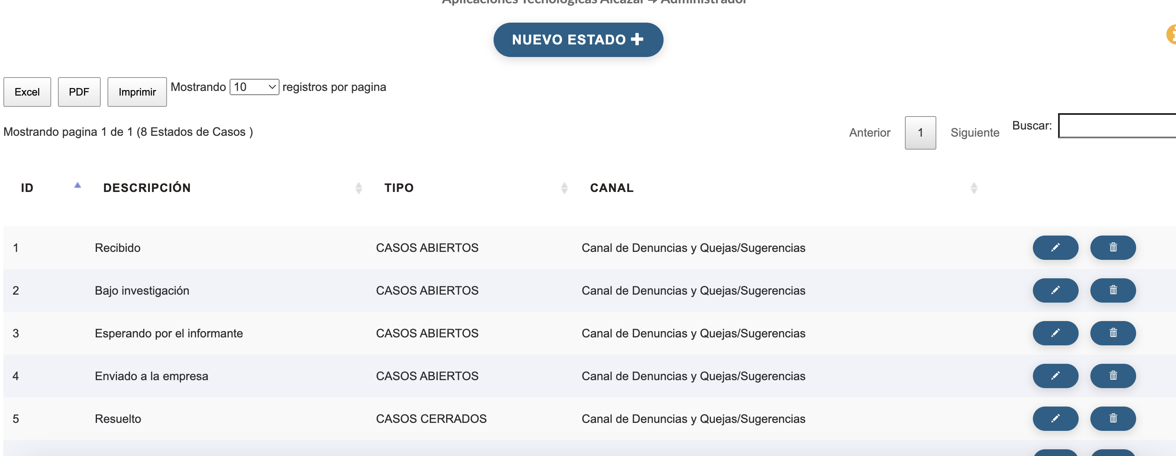Delete the Esperando por el informante status
This screenshot has width=1176, height=456.
1113,333
